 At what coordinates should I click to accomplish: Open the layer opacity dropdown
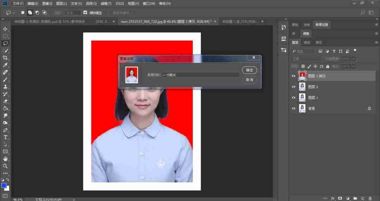pyautogui.click(x=354, y=59)
